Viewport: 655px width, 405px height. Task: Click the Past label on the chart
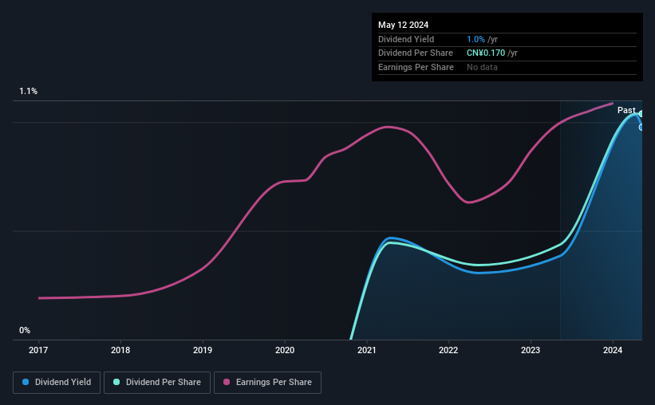[626, 110]
